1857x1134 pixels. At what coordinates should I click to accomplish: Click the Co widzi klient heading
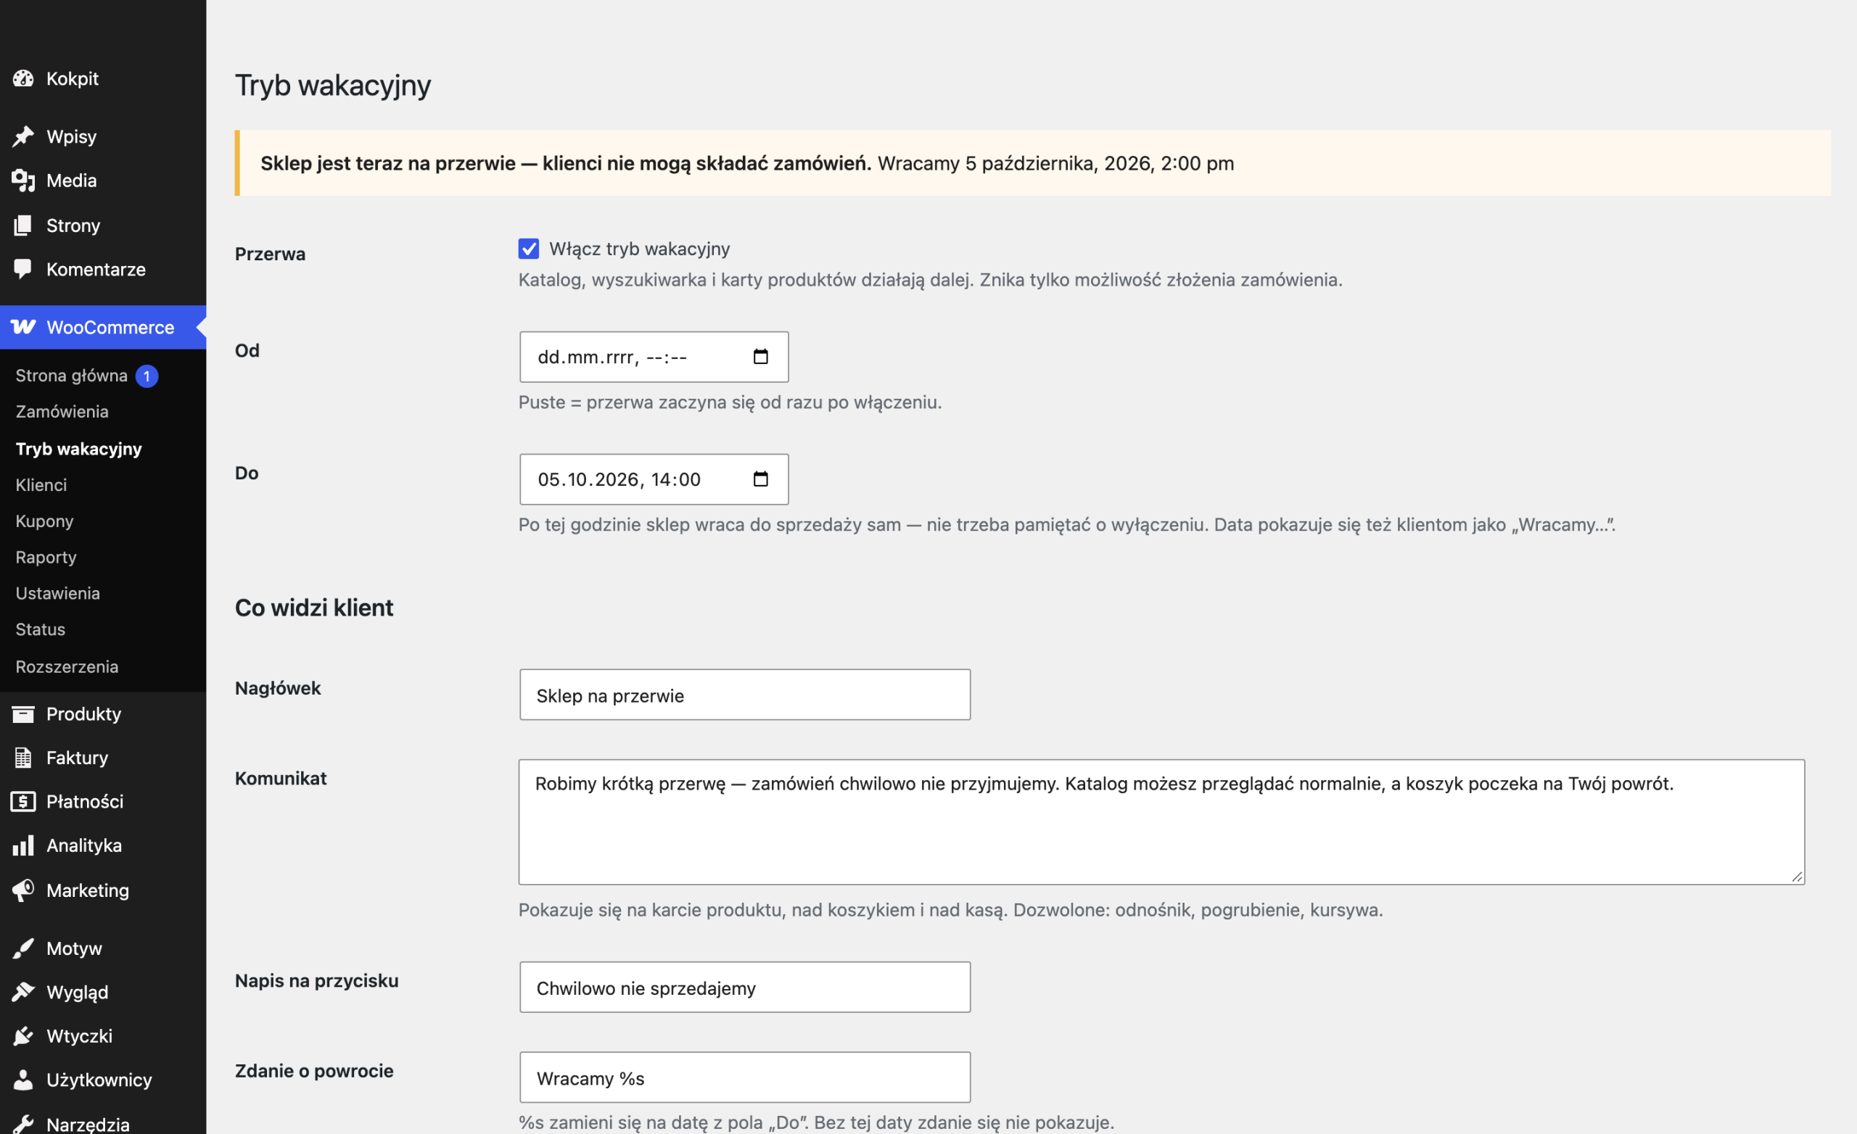coord(313,608)
